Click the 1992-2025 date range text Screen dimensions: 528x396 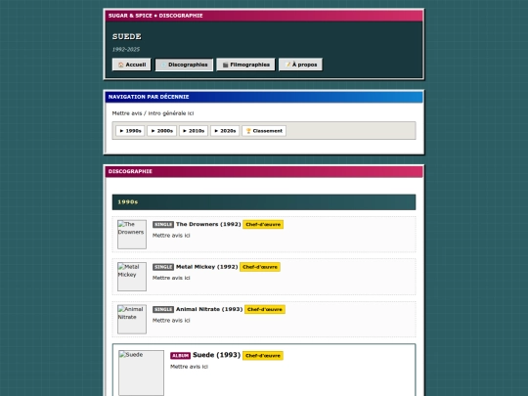tap(126, 49)
